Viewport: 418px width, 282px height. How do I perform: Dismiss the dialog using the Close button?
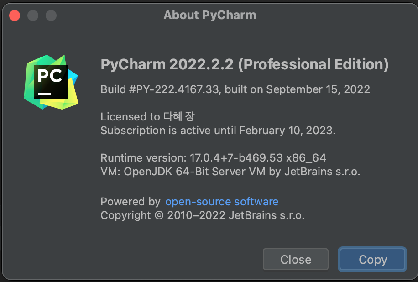pos(296,259)
